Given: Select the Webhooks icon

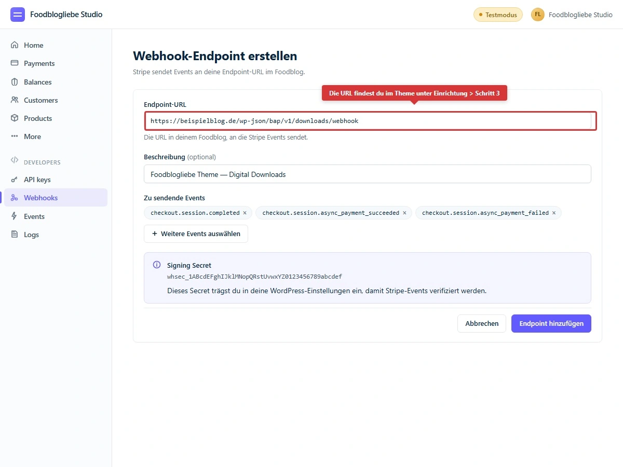Looking at the screenshot, I should (x=14, y=197).
